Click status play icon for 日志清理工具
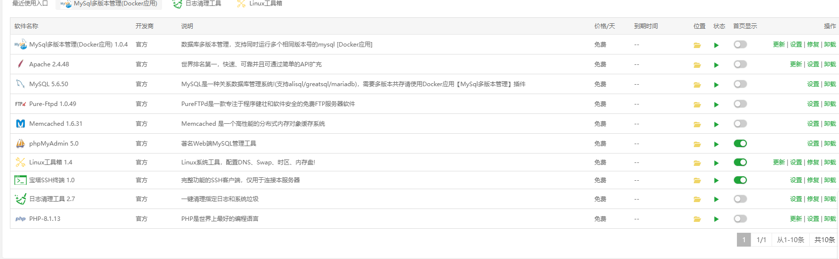The height and width of the screenshot is (259, 839). [716, 200]
